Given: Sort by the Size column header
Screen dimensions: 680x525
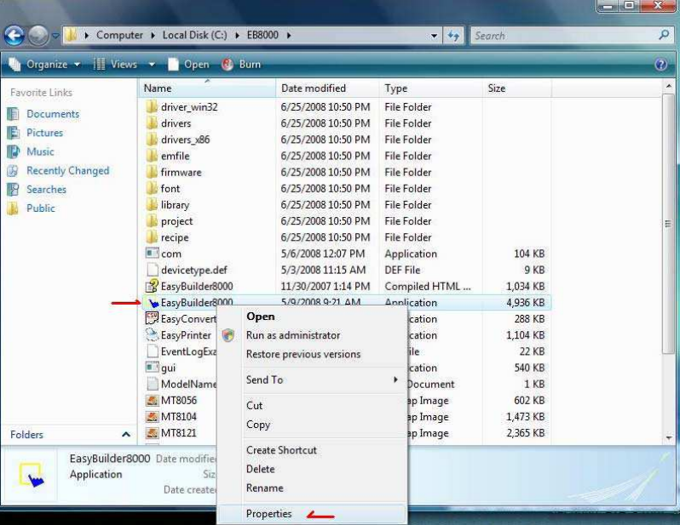Looking at the screenshot, I should coord(516,88).
